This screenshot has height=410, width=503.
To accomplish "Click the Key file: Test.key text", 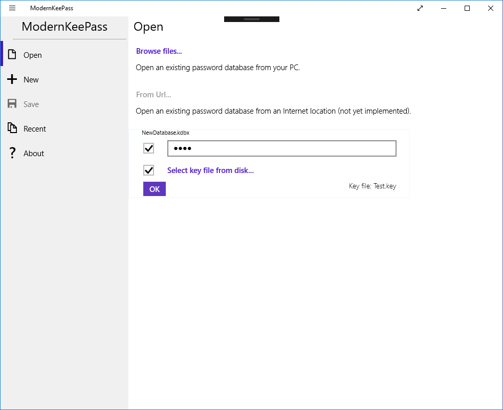I will tap(372, 186).
